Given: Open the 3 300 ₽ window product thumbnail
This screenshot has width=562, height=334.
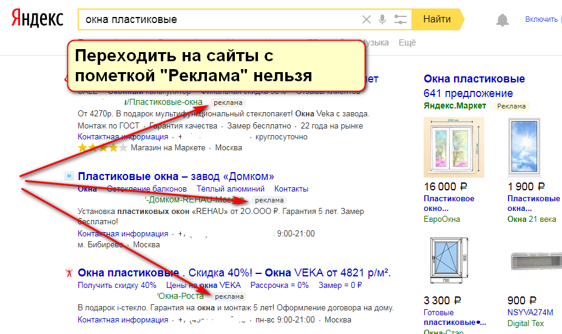Looking at the screenshot, I should click(x=450, y=260).
